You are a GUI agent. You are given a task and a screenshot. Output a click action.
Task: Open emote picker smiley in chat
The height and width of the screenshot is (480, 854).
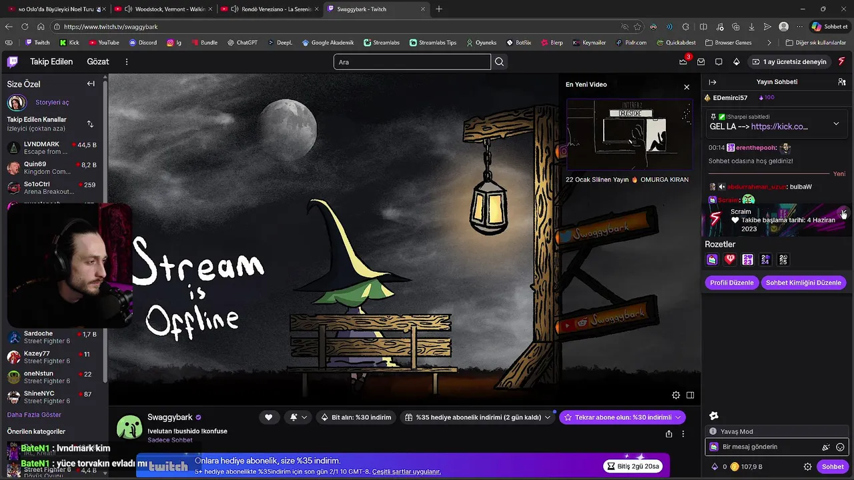click(840, 447)
